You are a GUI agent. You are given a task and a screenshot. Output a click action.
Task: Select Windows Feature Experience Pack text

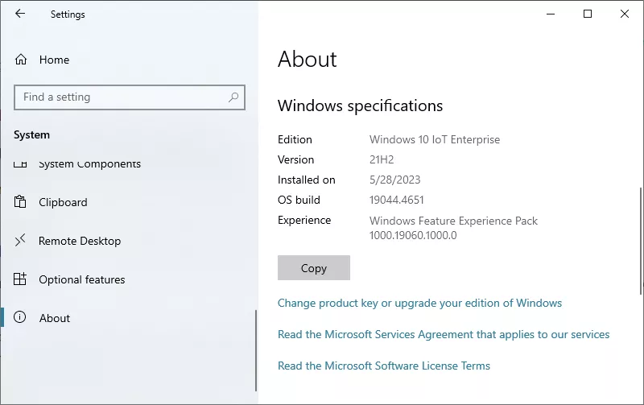click(x=453, y=221)
